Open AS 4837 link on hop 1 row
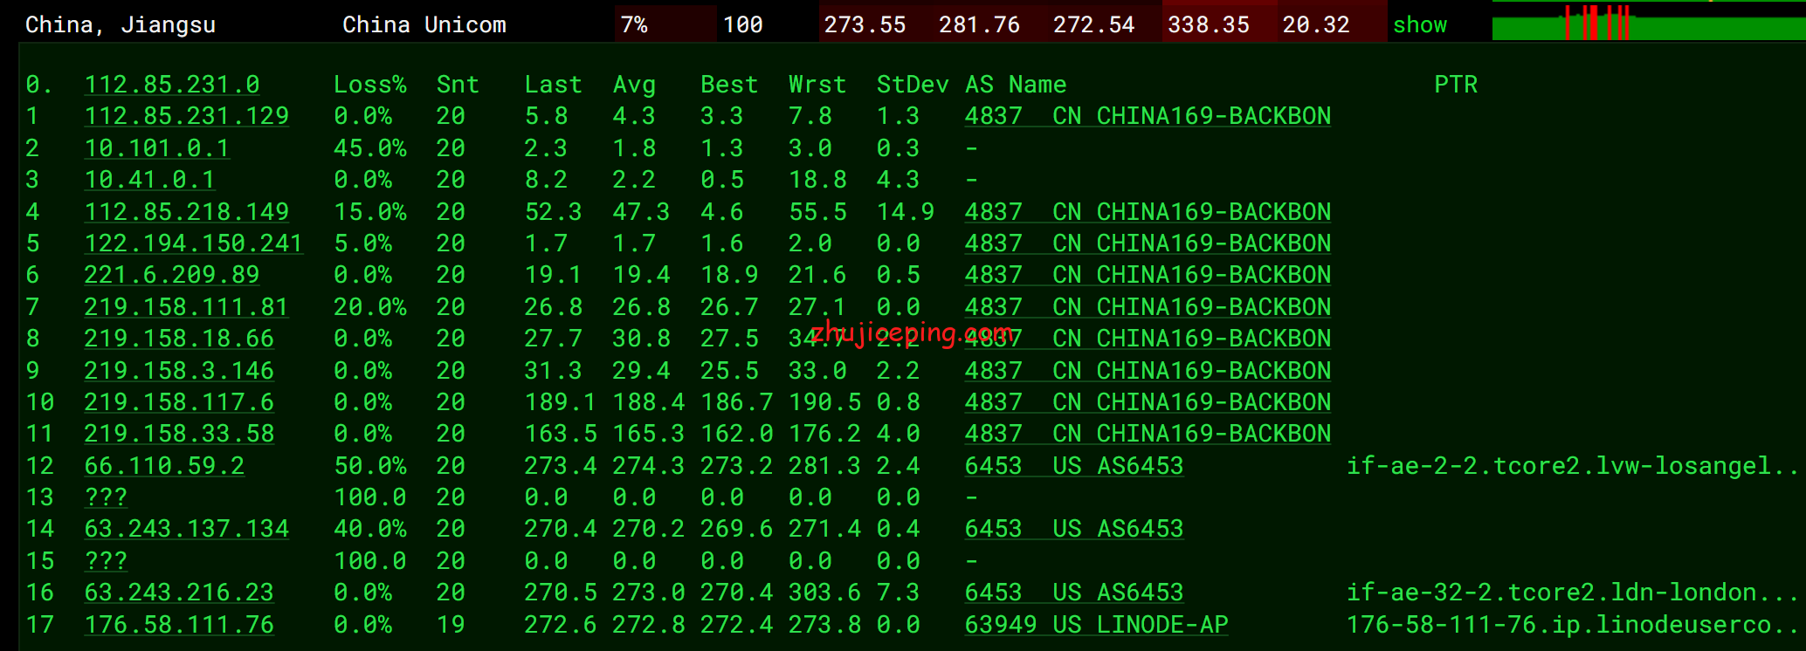The height and width of the screenshot is (651, 1806). click(1148, 116)
